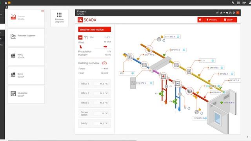
Task: Collapse the sidebar with the left chevron
Action: (6, 7)
